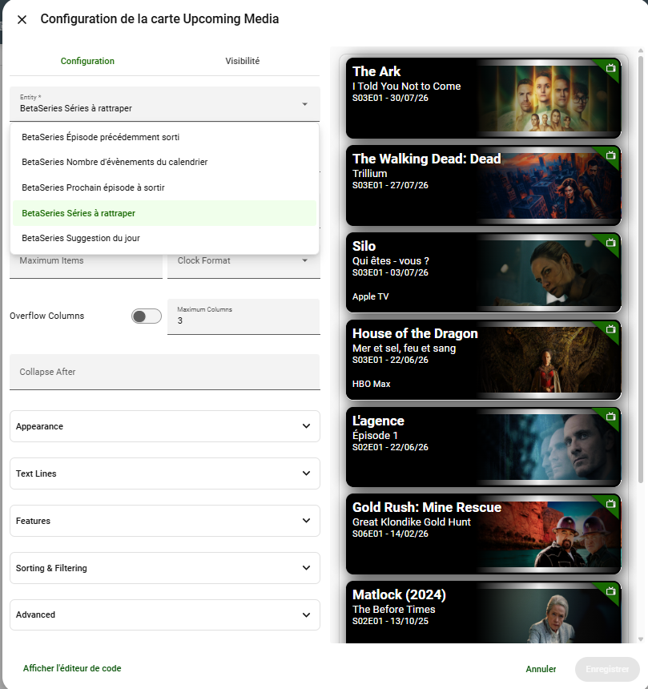Click The Ark poster thumbnail

tap(549, 99)
